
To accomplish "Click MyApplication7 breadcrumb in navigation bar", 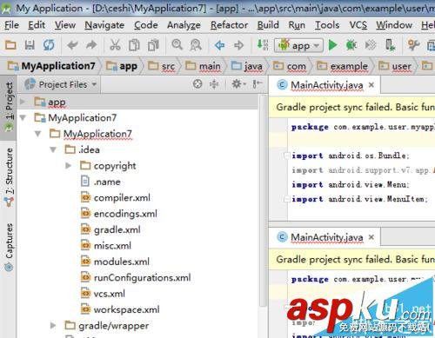I will [x=51, y=66].
